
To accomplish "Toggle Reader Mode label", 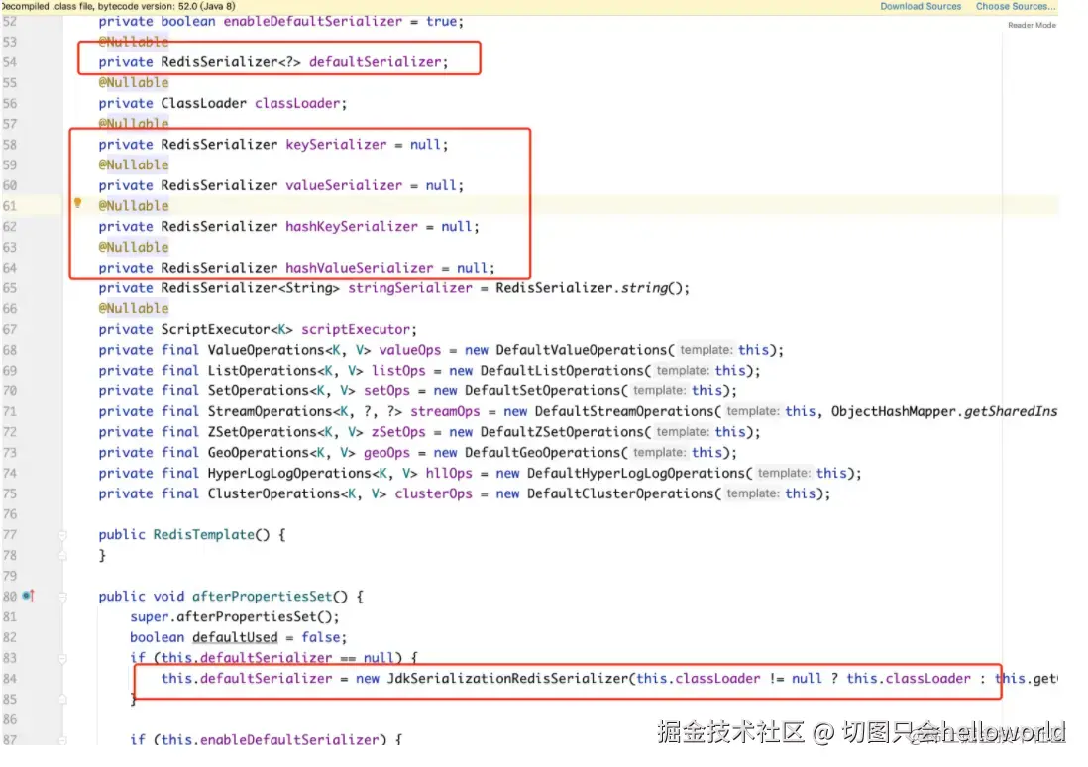I will tap(1032, 25).
